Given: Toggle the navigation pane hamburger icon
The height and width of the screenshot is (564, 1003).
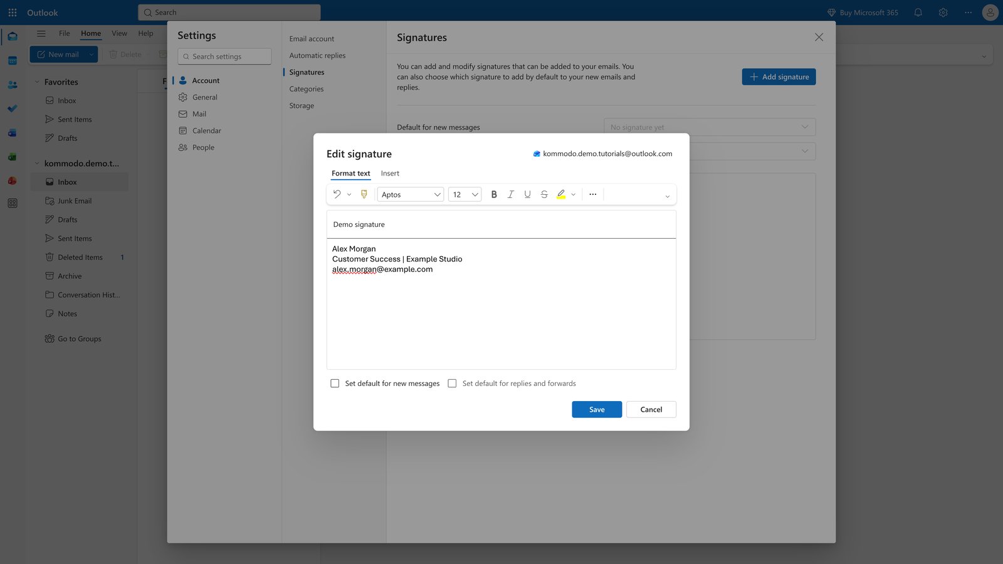Looking at the screenshot, I should click(x=41, y=34).
